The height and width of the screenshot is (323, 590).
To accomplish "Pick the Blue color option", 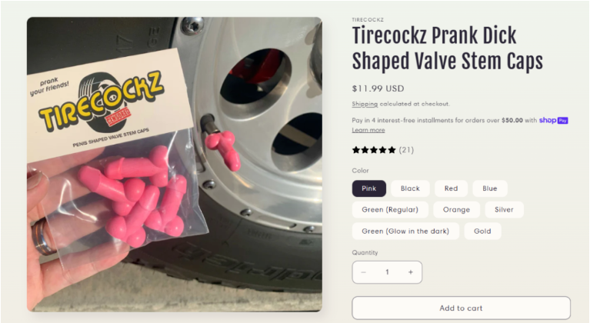I will [x=490, y=188].
